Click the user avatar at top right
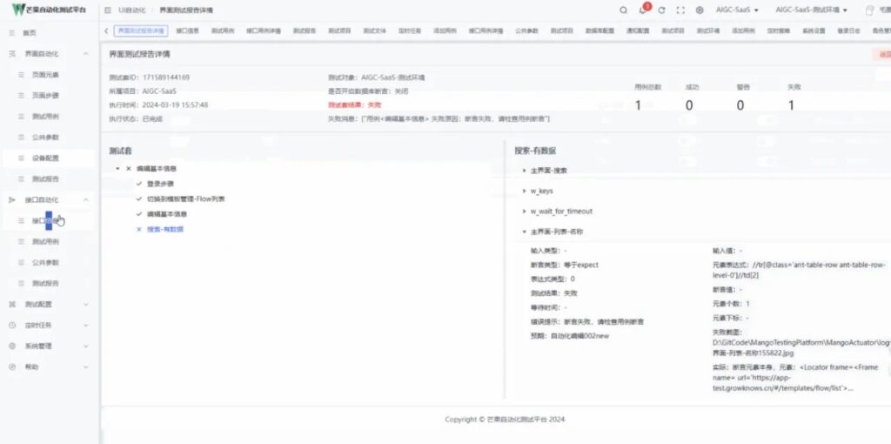The width and height of the screenshot is (891, 444). click(869, 10)
